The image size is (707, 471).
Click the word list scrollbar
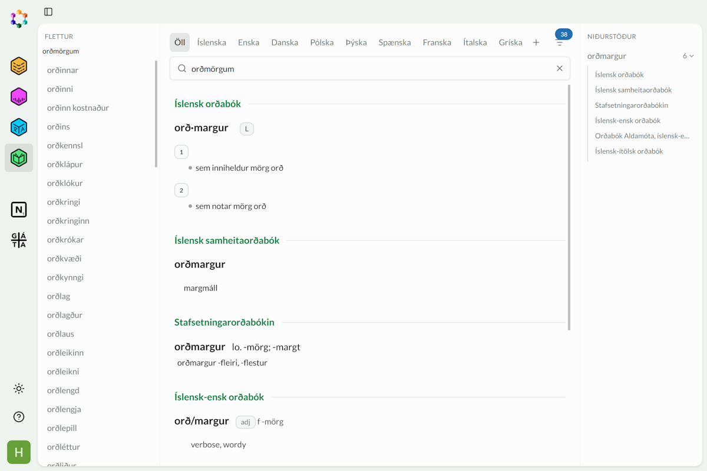156,114
